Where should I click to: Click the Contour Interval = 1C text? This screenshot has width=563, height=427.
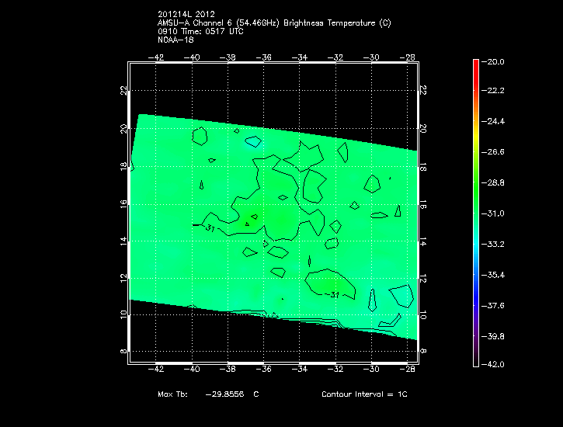[x=364, y=394]
